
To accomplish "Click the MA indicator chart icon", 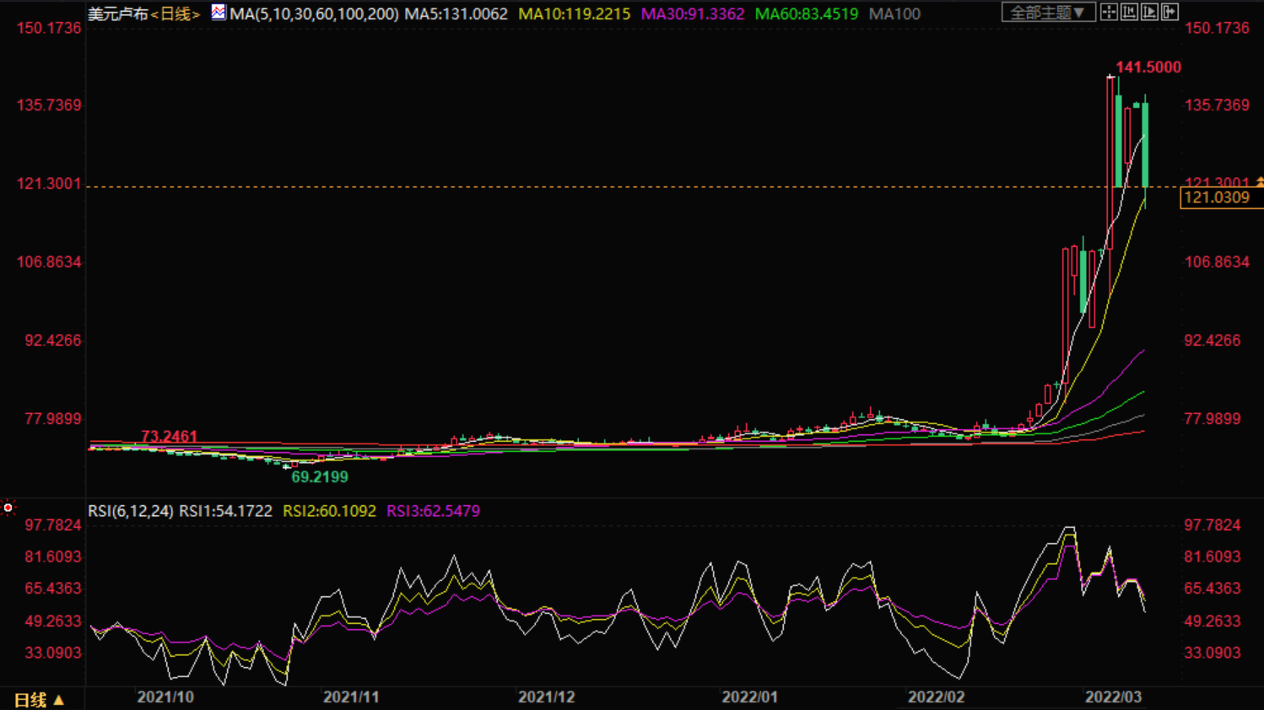I will [x=219, y=13].
